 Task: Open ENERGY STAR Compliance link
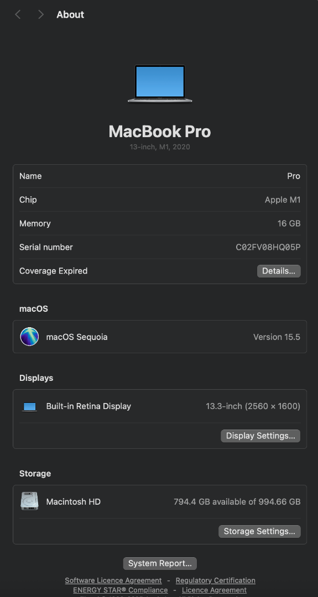point(121,590)
